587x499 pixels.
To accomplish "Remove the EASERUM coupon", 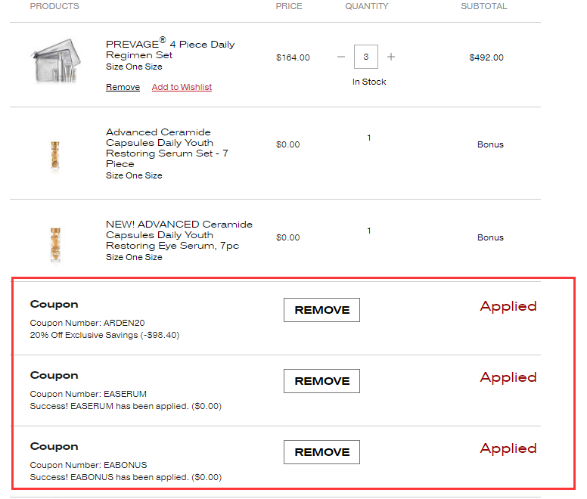I will click(x=321, y=381).
